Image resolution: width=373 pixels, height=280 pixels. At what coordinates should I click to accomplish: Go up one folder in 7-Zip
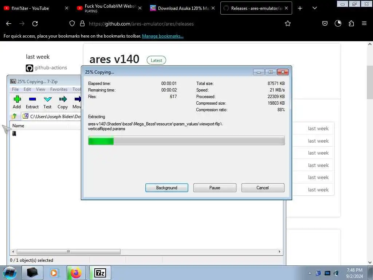click(x=14, y=116)
